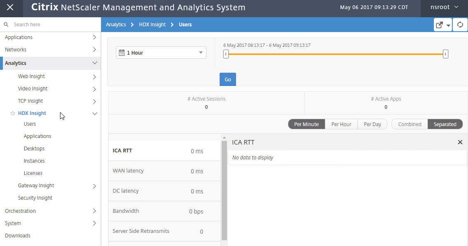Open Applications under HDX Insight
Image resolution: width=468 pixels, height=246 pixels.
pyautogui.click(x=37, y=136)
